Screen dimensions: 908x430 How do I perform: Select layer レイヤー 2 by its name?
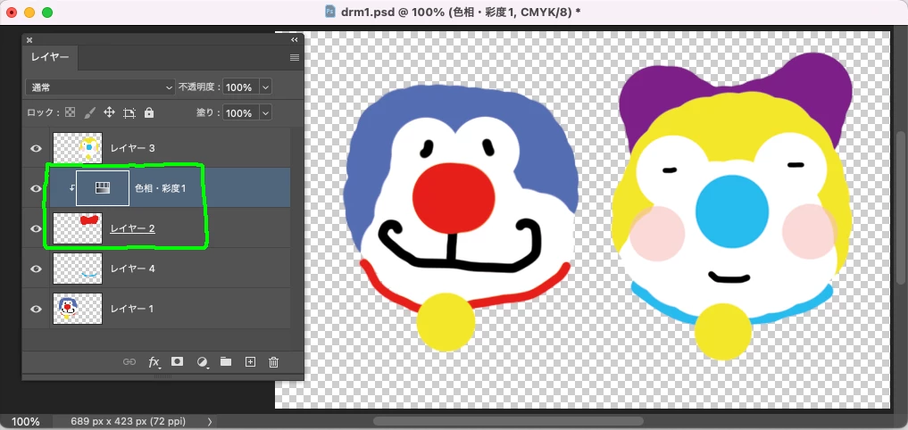tap(133, 228)
